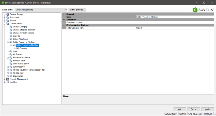Expand the Property Compliance node
Viewport: 216px width, 116px height.
(8, 58)
